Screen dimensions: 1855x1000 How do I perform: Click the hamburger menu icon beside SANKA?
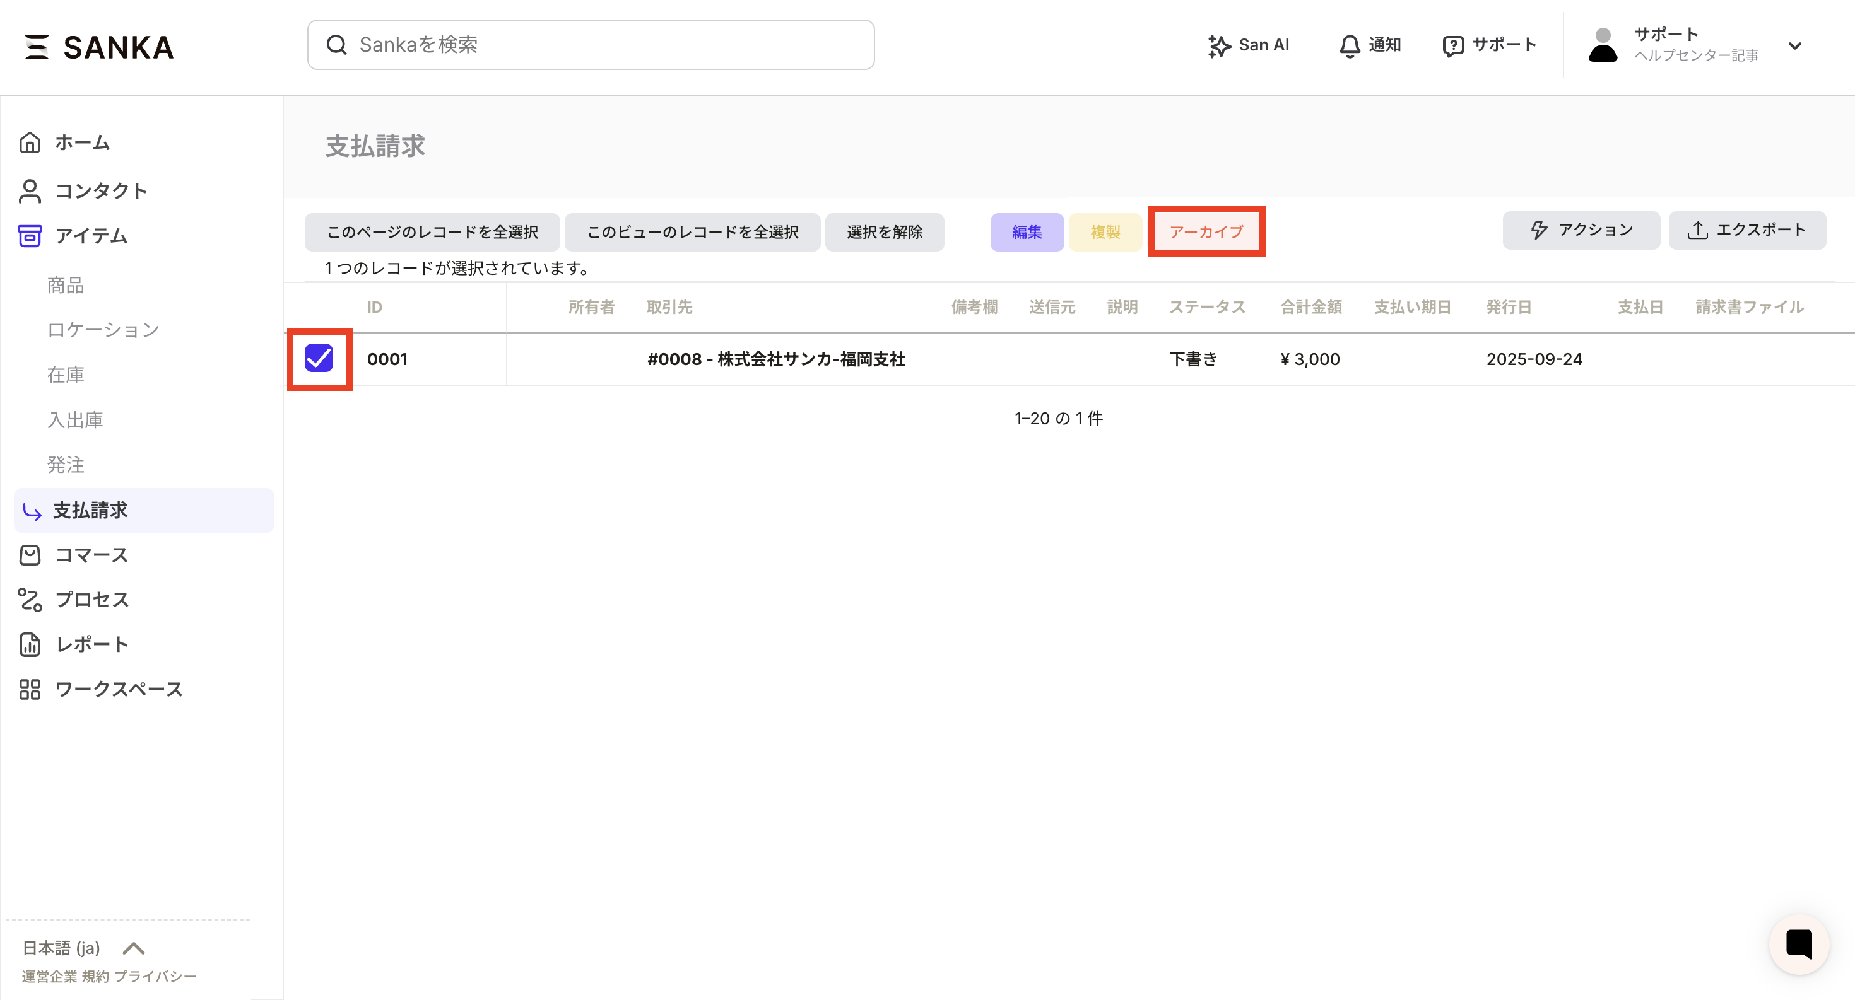[x=36, y=47]
